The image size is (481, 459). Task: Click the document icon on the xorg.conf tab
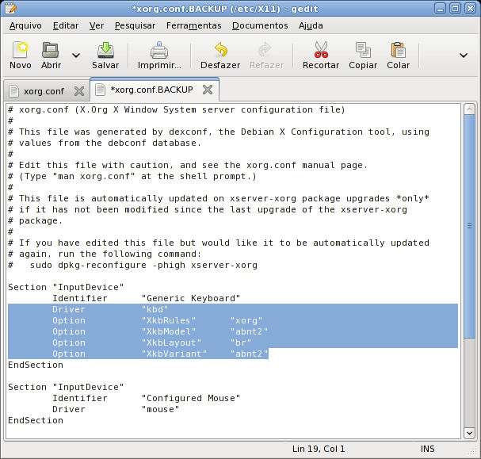(x=13, y=91)
